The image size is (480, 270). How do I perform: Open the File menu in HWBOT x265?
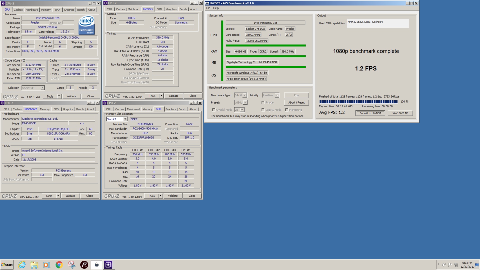coord(208,8)
